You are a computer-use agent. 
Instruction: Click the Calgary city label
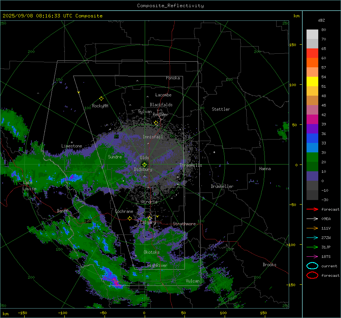pos(148,222)
